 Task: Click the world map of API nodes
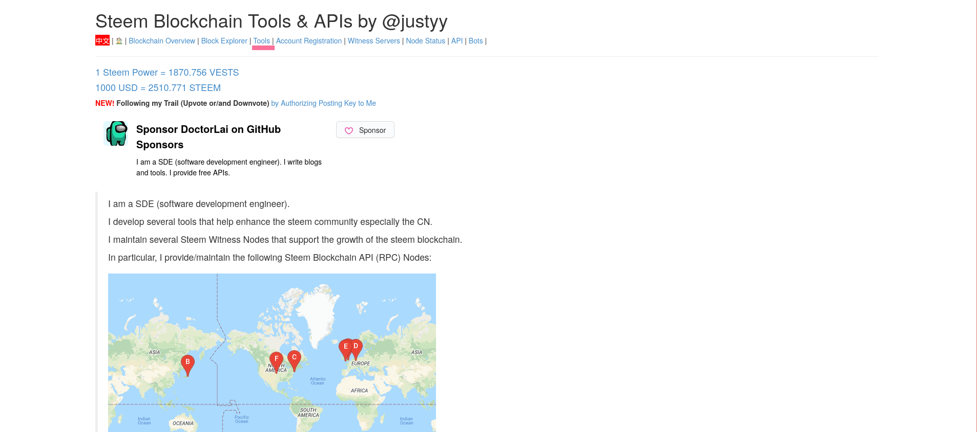pyautogui.click(x=272, y=353)
